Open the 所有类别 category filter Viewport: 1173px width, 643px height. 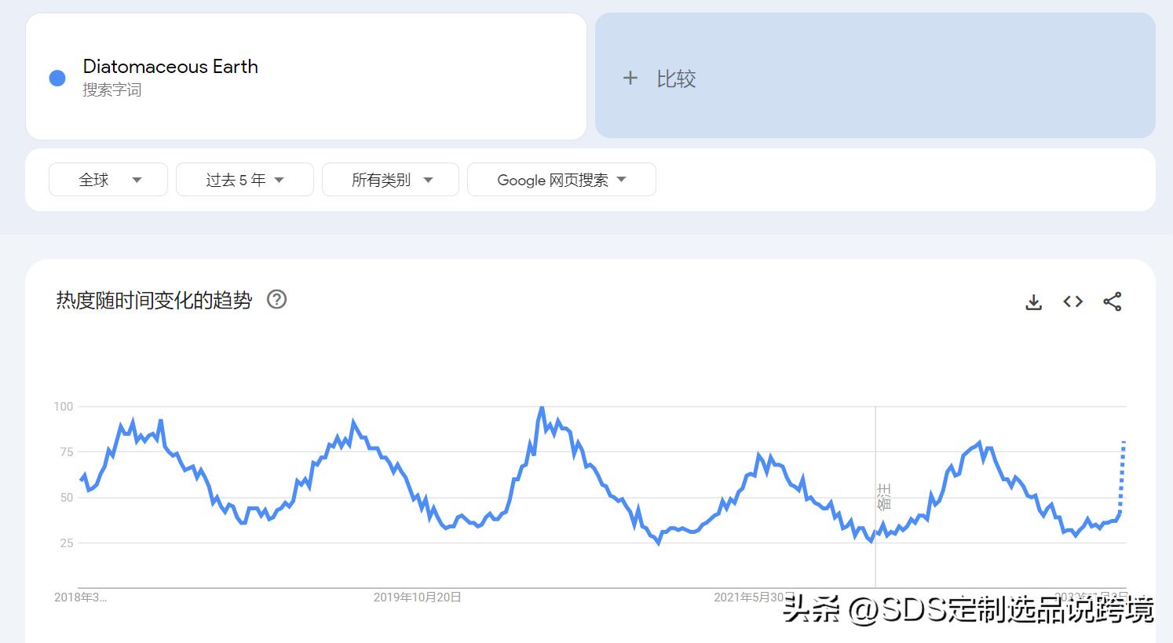pos(389,179)
